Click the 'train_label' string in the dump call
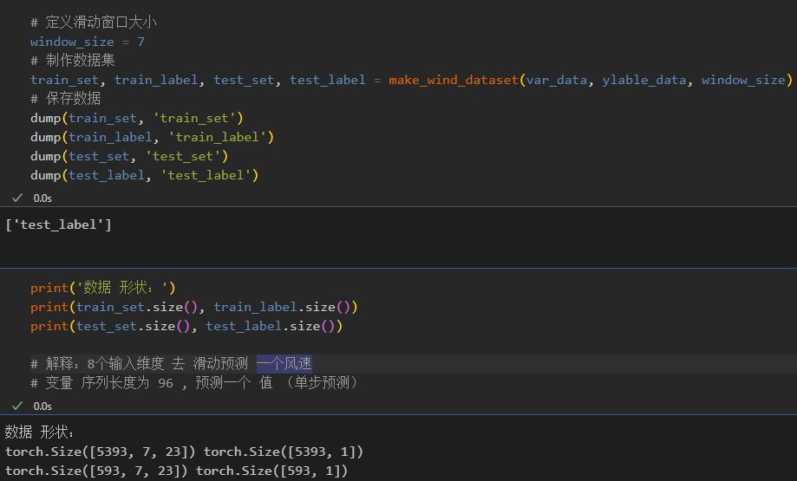797x481 pixels. (220, 137)
